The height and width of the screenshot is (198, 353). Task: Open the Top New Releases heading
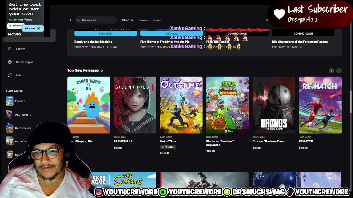pos(83,70)
